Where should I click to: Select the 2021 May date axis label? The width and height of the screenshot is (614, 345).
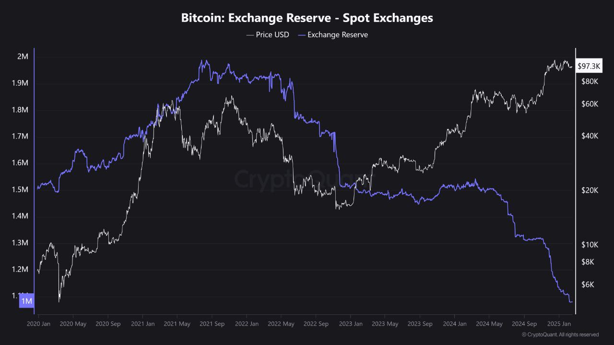coord(177,324)
